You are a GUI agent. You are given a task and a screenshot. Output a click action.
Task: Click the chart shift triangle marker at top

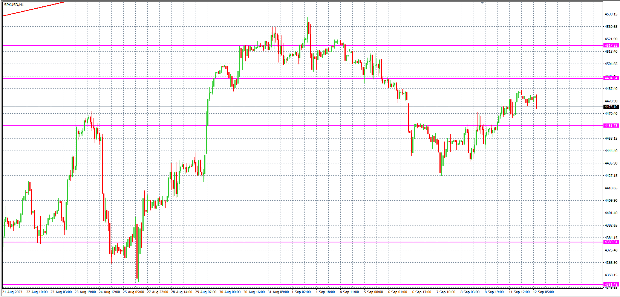pos(482,3)
